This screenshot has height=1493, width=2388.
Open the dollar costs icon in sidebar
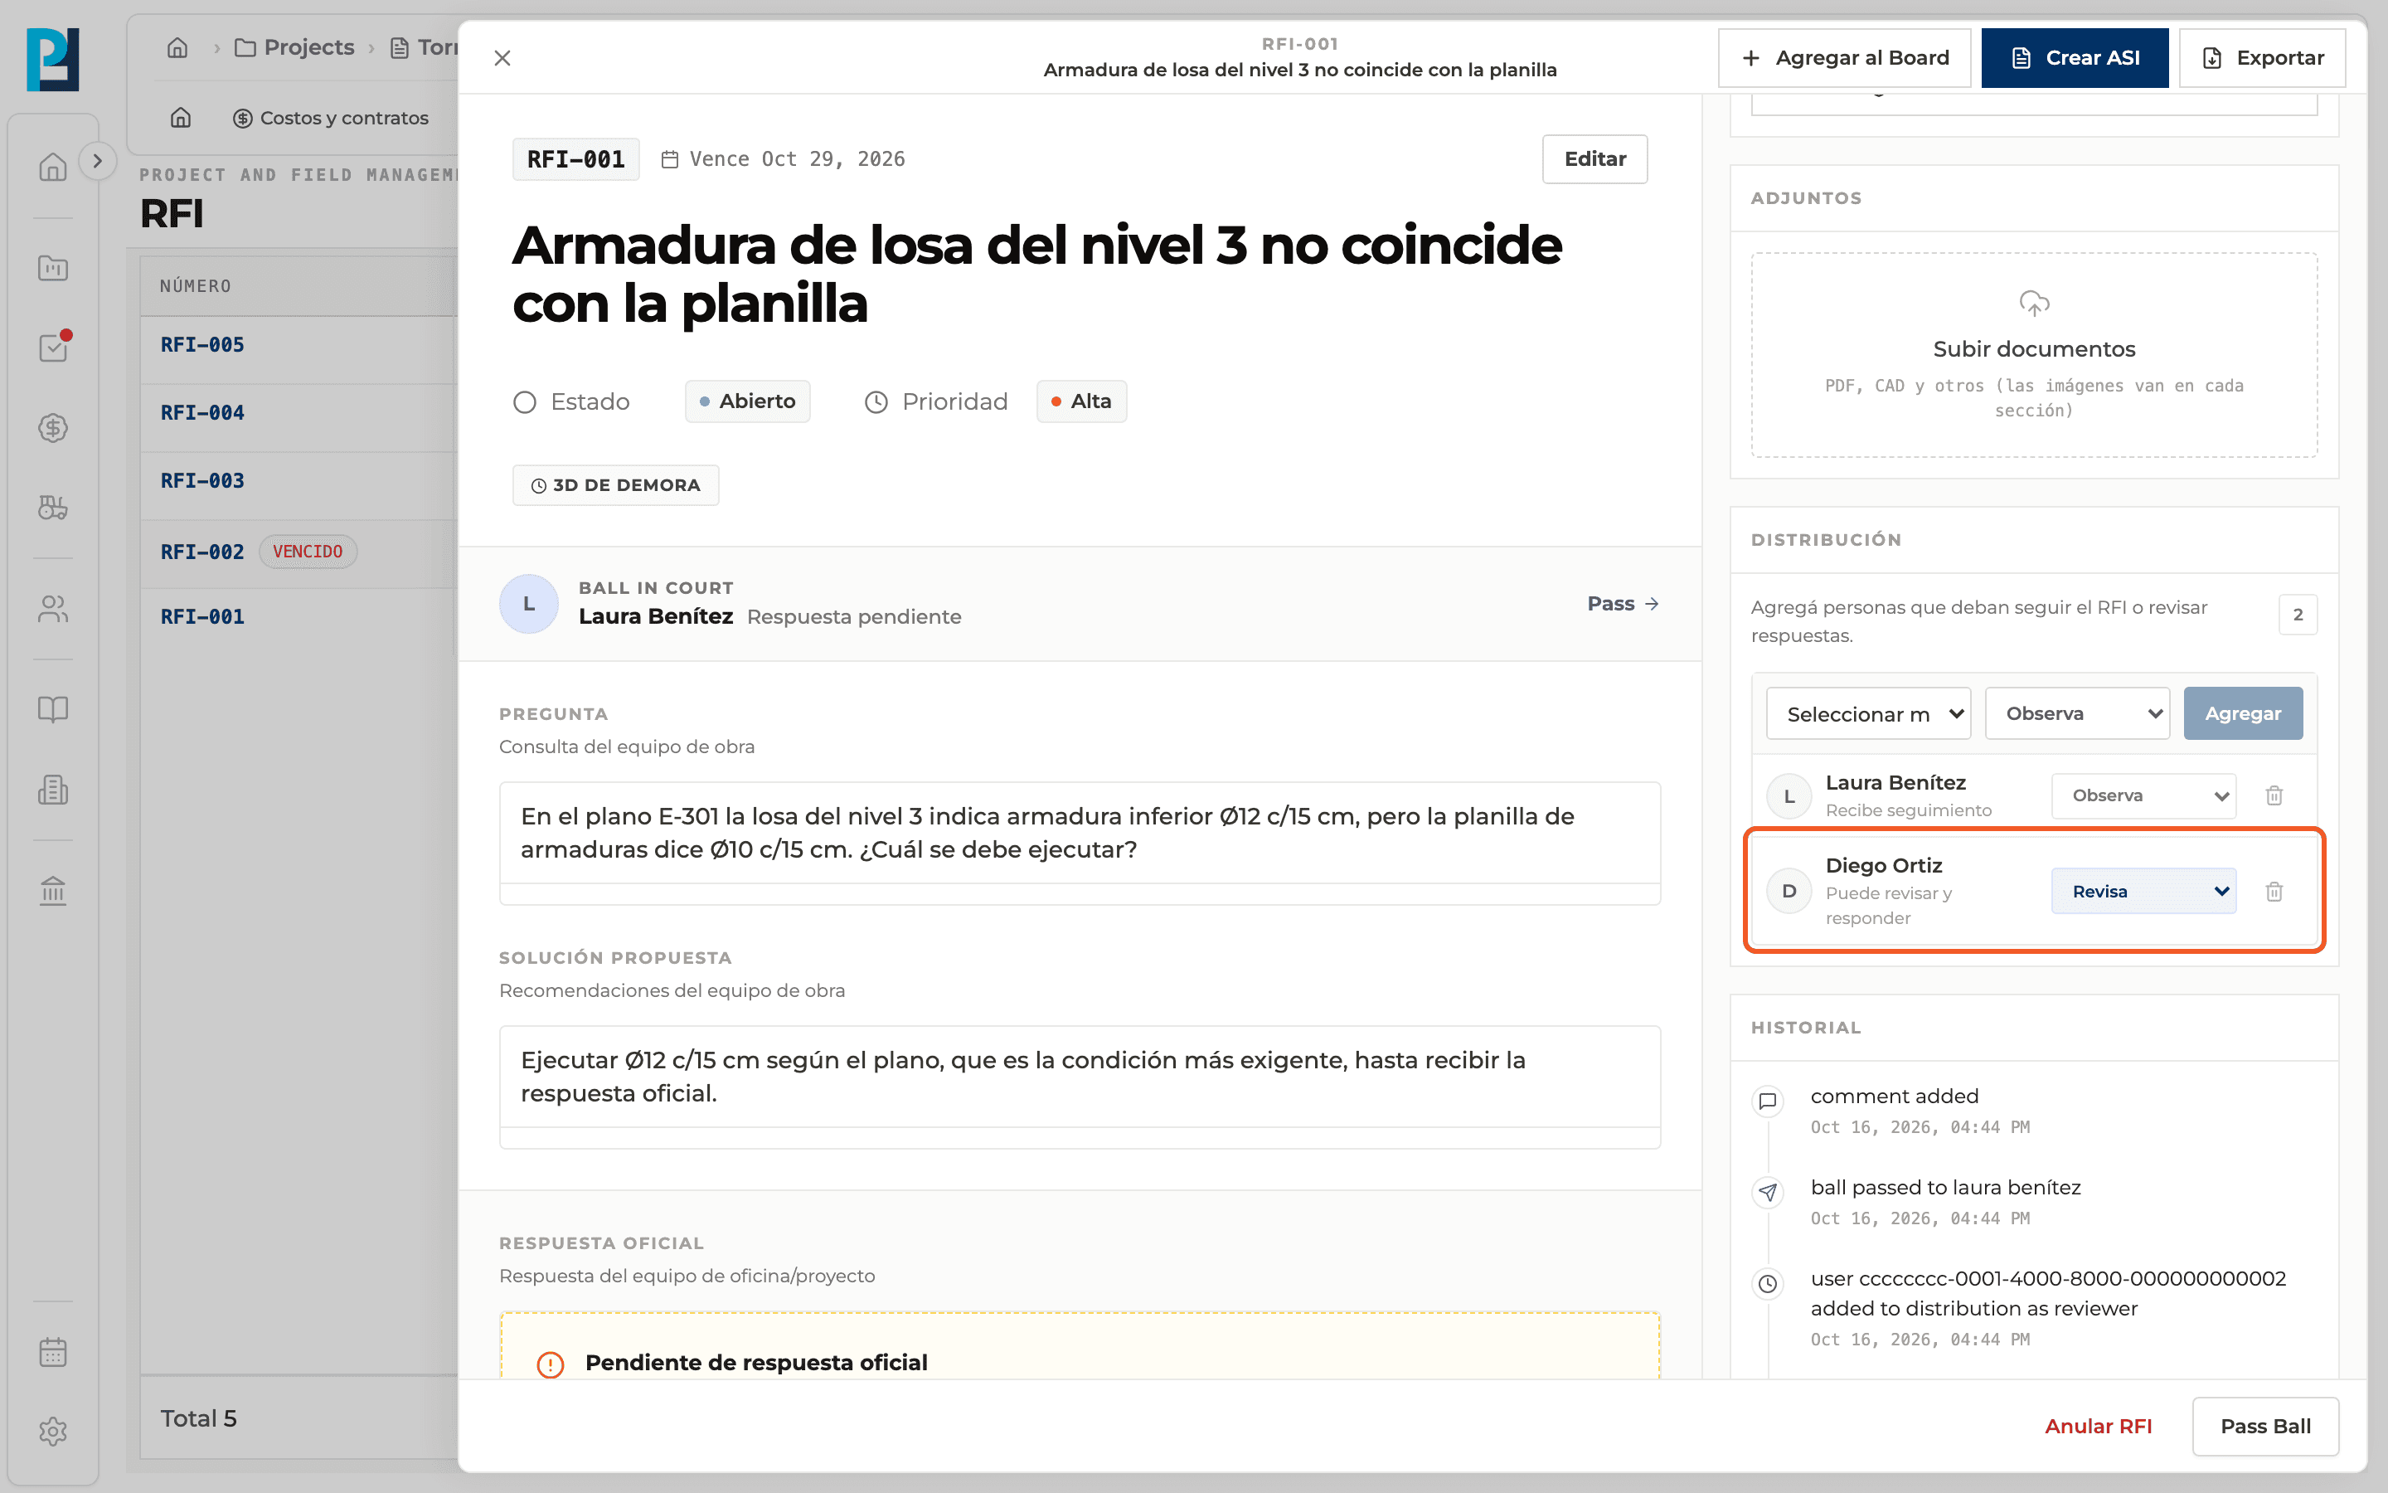click(x=53, y=427)
